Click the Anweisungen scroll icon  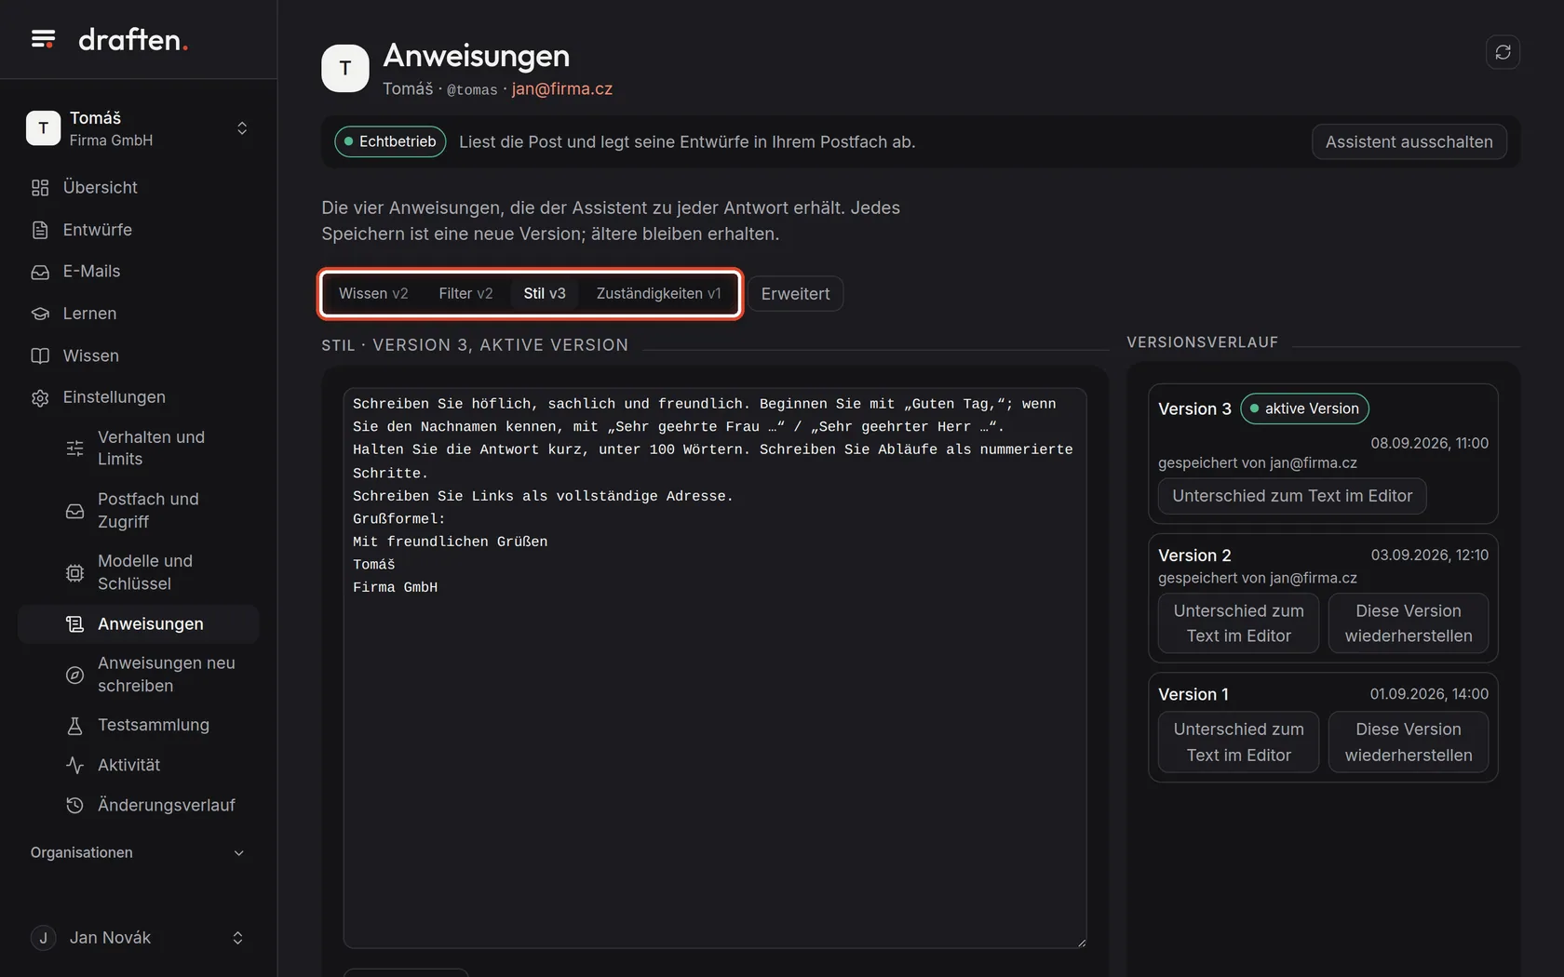75,624
